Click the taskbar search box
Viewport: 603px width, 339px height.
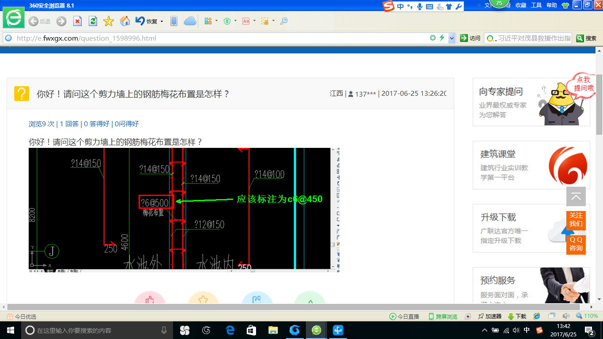(97, 330)
